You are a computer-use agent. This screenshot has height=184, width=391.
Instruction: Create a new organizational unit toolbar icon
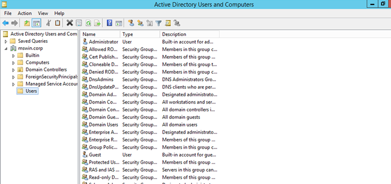point(149,24)
